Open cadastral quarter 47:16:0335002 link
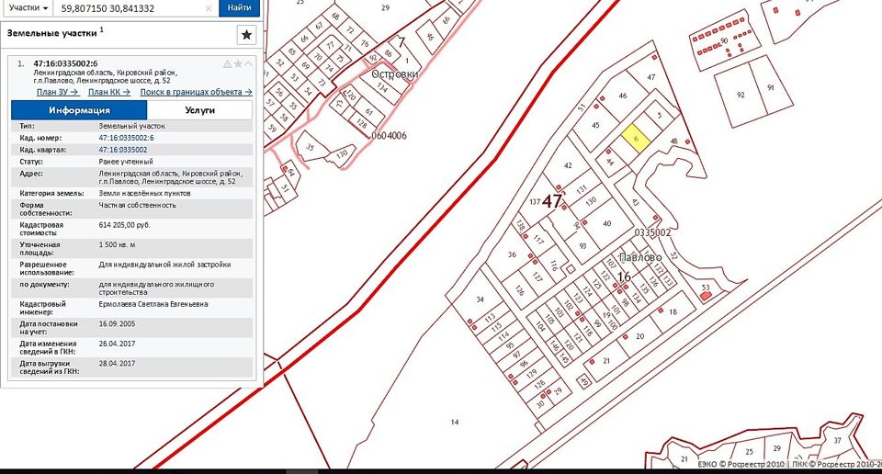The image size is (882, 474). click(123, 149)
